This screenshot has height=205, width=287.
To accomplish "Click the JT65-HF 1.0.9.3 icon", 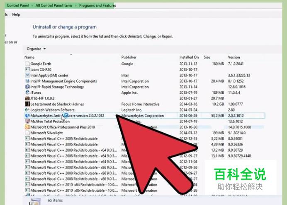I will click(27, 98).
